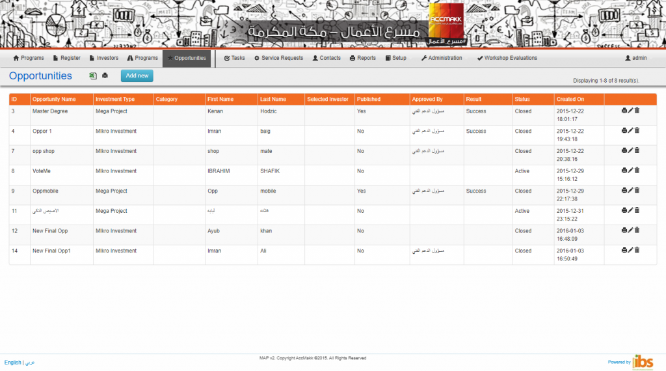Click trash icon for New Final Opp
The image size is (666, 371).
[x=637, y=230]
